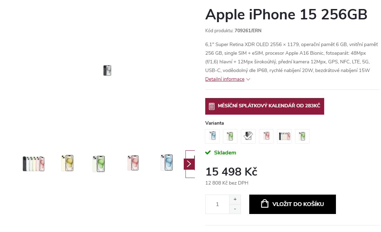Click the green checkmark next to Skladem

[x=208, y=152]
